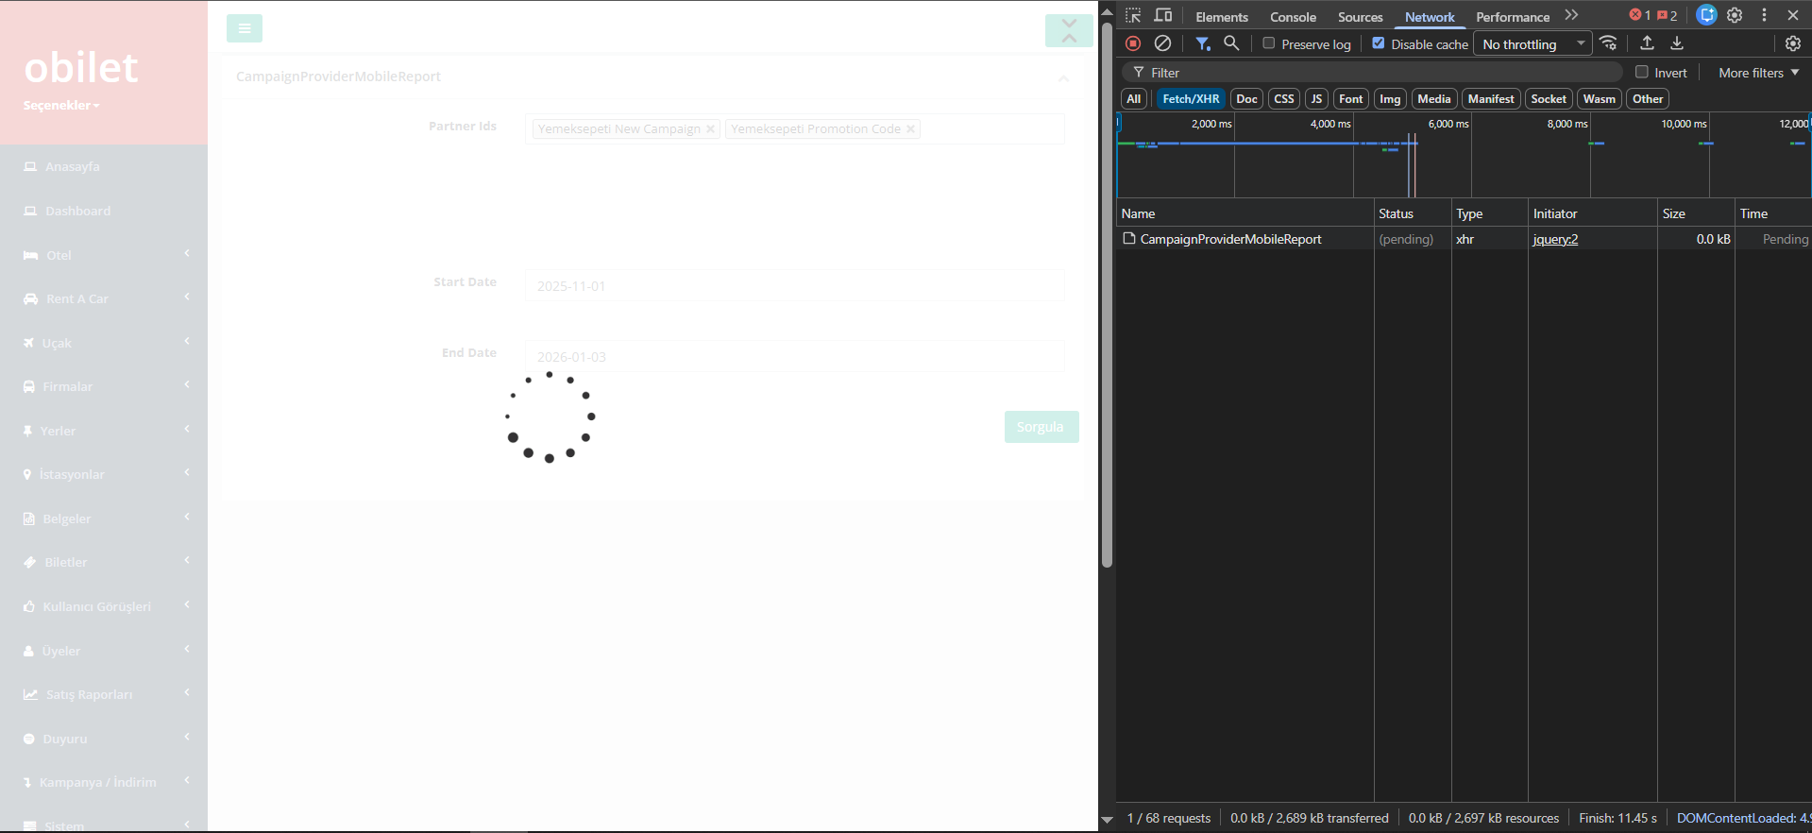Viewport: 1812px width, 833px height.
Task: Collapse the CampaignProviderMobileReport panel chevron
Action: pos(1063,77)
